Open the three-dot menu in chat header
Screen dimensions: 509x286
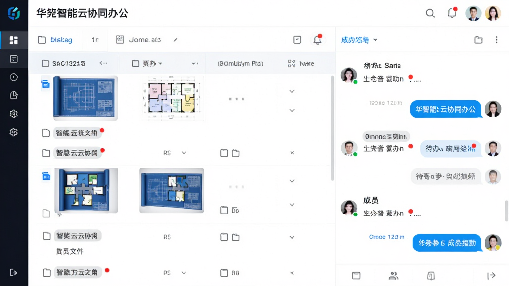click(x=497, y=40)
